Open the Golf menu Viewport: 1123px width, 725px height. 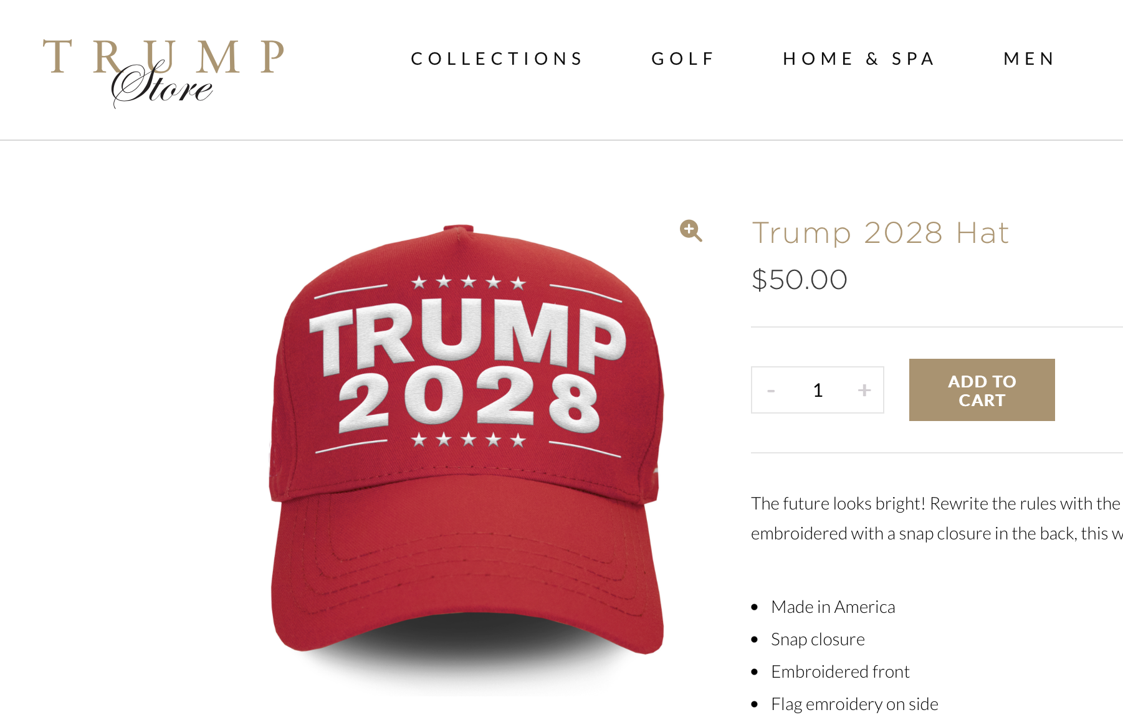click(682, 59)
